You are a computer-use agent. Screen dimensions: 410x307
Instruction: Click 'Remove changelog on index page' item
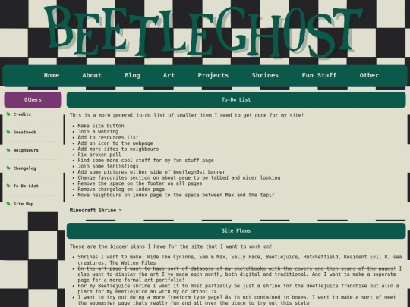(x=121, y=190)
